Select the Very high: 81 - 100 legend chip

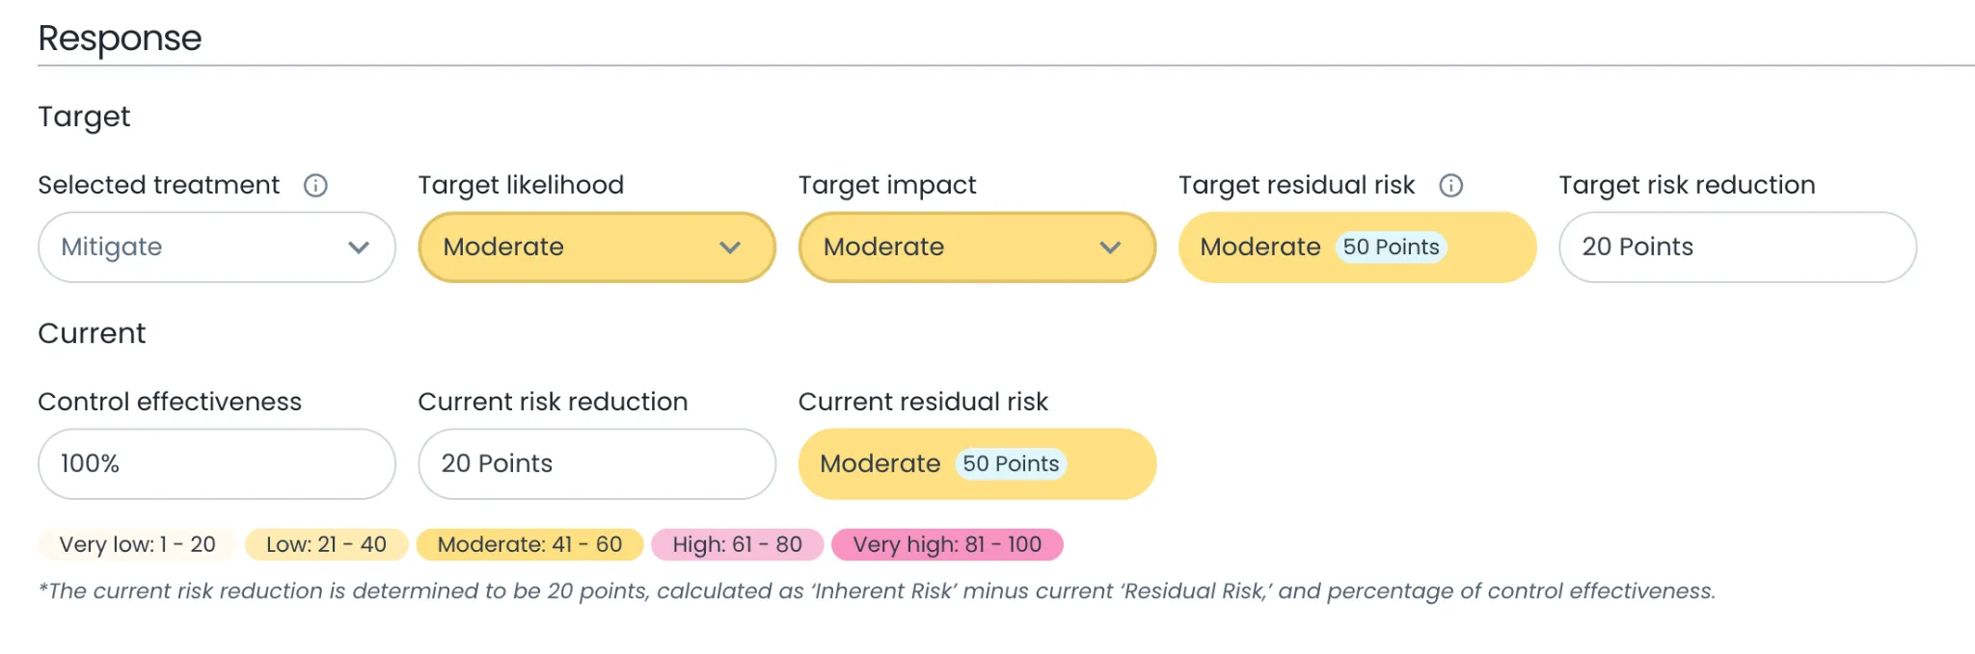[947, 544]
